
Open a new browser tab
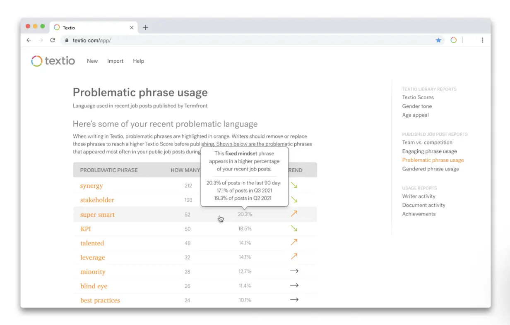[145, 28]
